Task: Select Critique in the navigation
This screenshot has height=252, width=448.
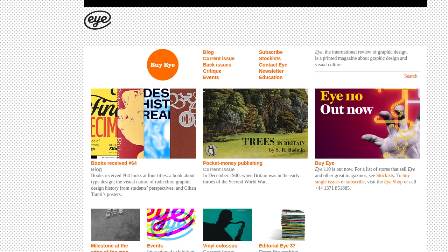Action: pos(212,71)
